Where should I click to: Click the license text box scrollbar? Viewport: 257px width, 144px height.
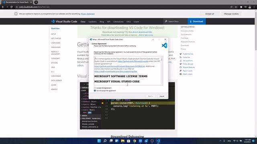(162, 70)
